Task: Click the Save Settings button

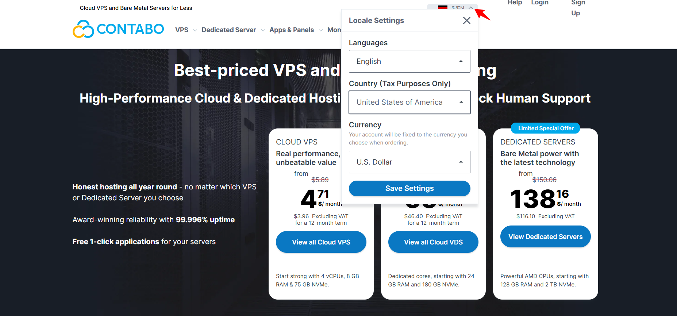Action: 409,188
